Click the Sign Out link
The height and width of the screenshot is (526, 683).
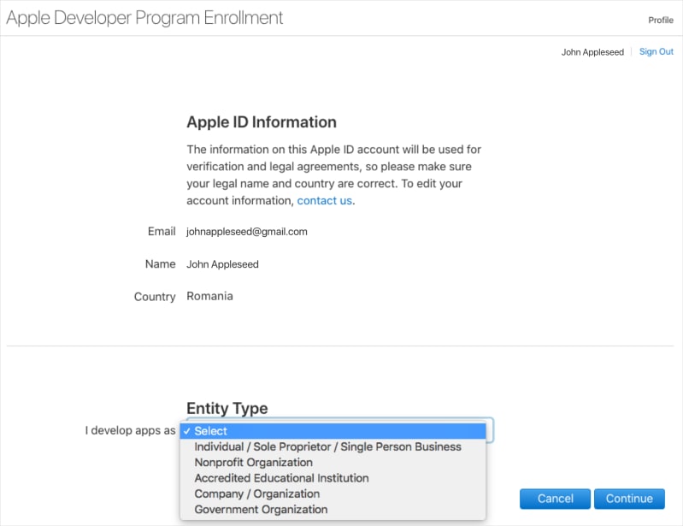click(x=656, y=51)
